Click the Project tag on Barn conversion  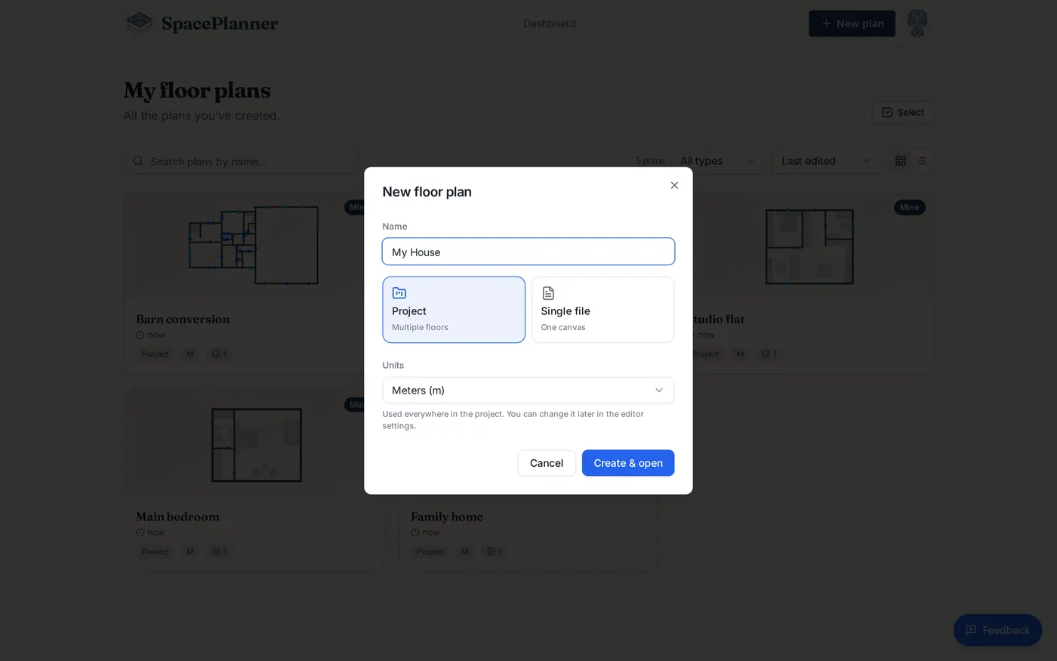pyautogui.click(x=155, y=354)
